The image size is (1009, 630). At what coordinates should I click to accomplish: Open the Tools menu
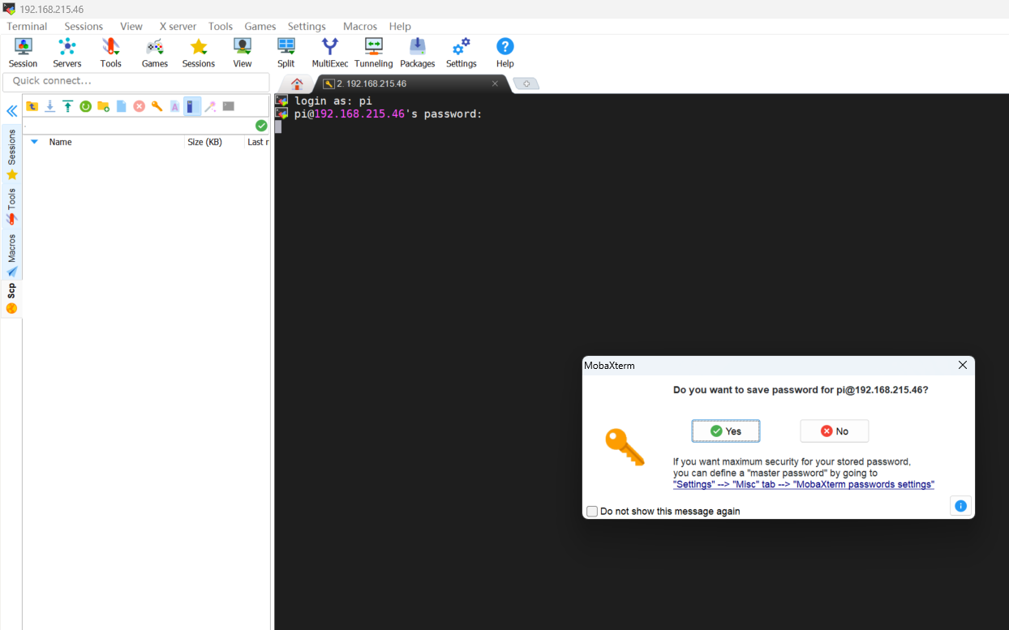(x=221, y=26)
